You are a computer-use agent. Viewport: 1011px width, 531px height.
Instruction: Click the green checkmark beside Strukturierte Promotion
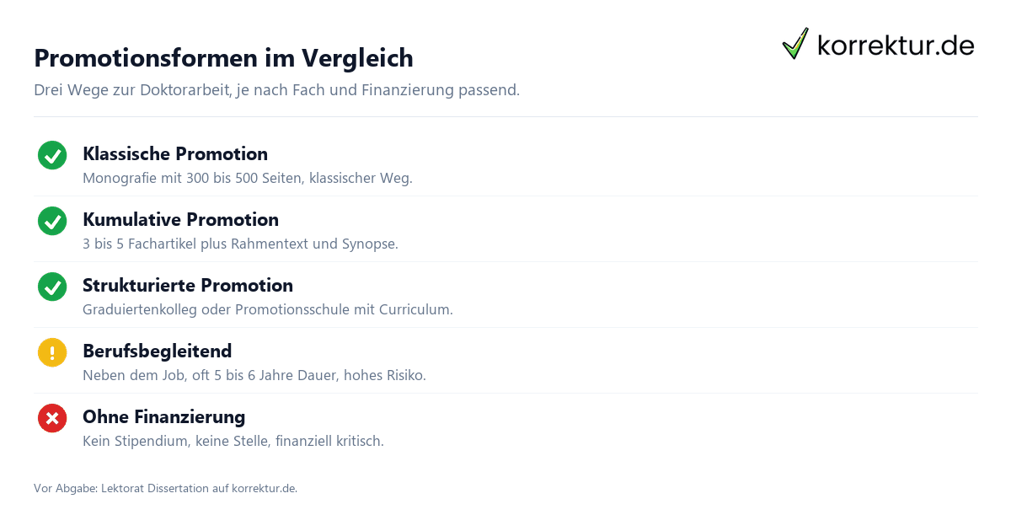pos(52,287)
